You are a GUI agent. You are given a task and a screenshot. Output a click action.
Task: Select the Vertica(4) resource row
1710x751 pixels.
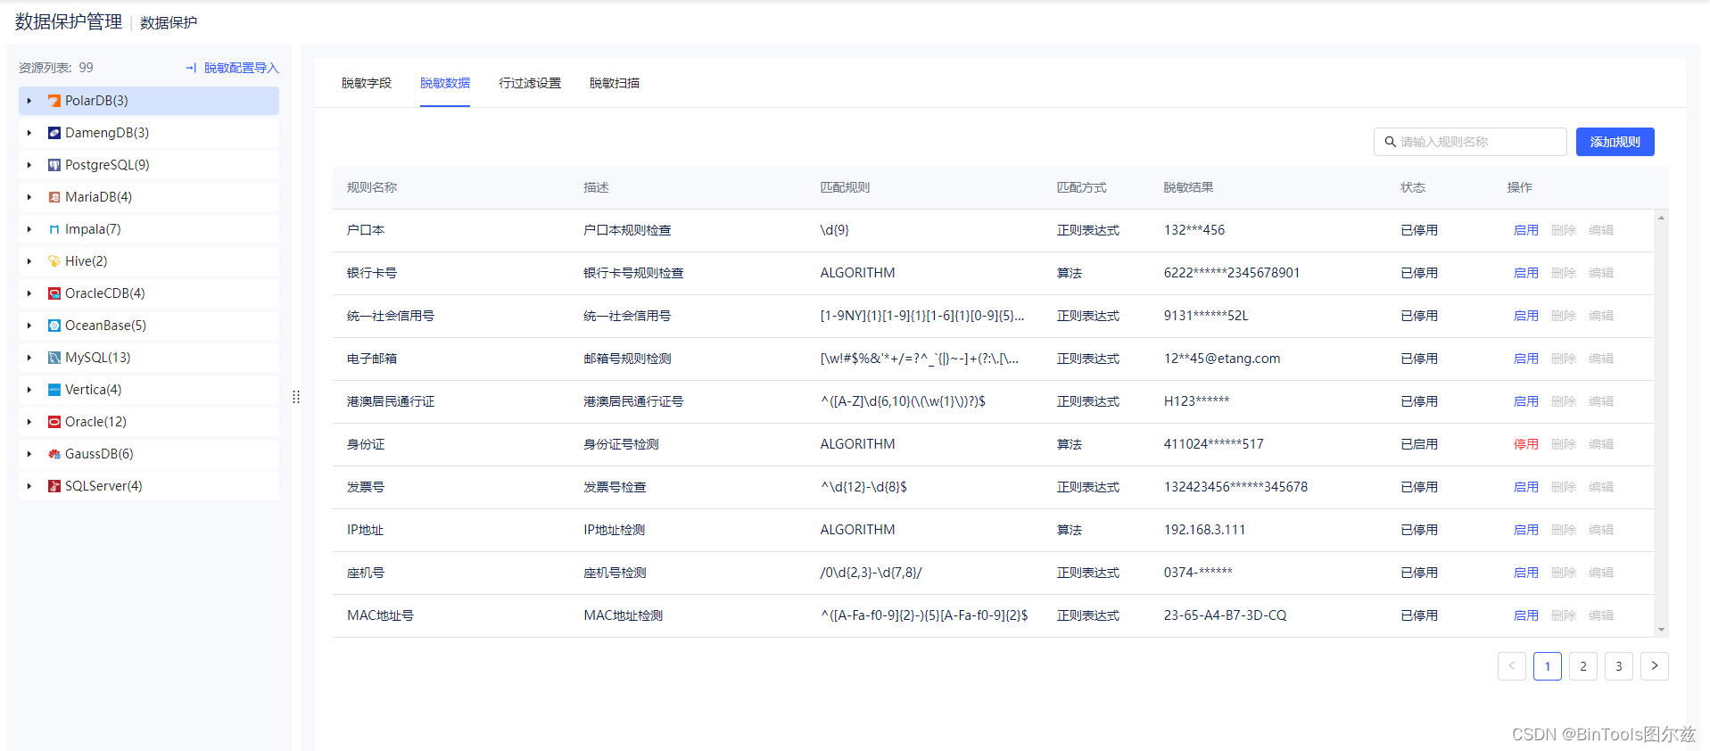pos(149,390)
